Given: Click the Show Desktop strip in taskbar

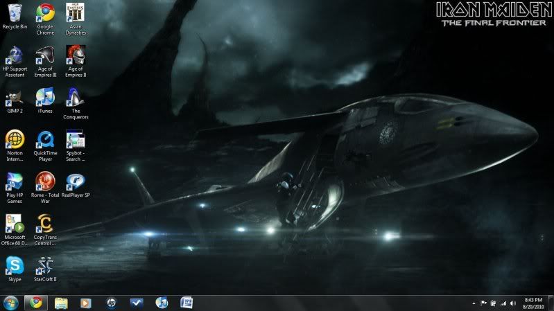Looking at the screenshot, I should pyautogui.click(x=551, y=303).
